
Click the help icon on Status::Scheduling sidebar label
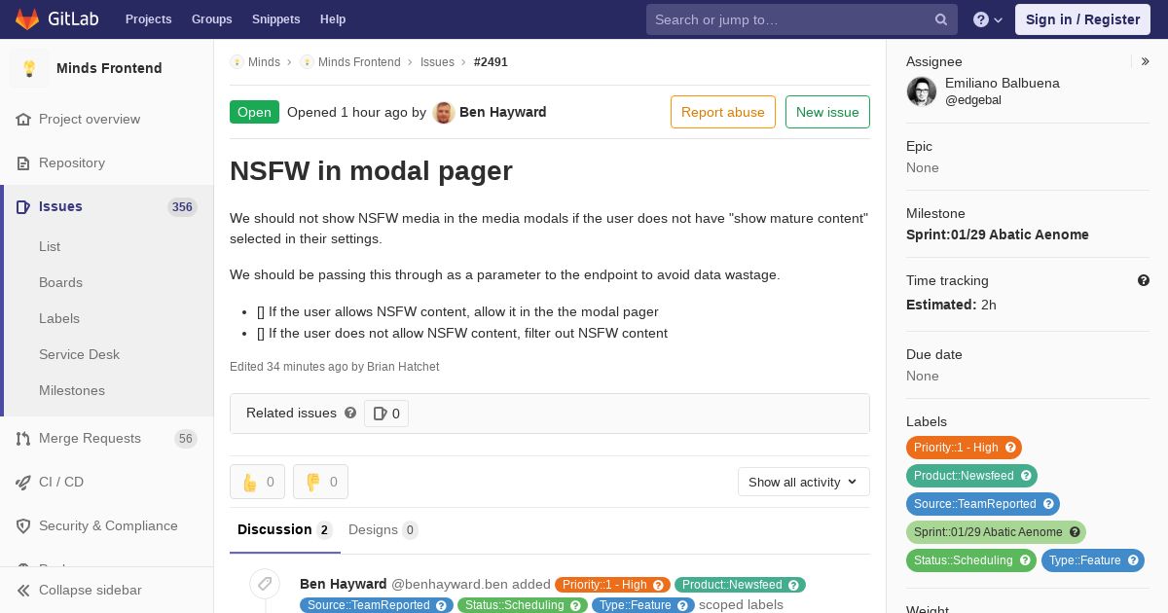[x=1025, y=560]
